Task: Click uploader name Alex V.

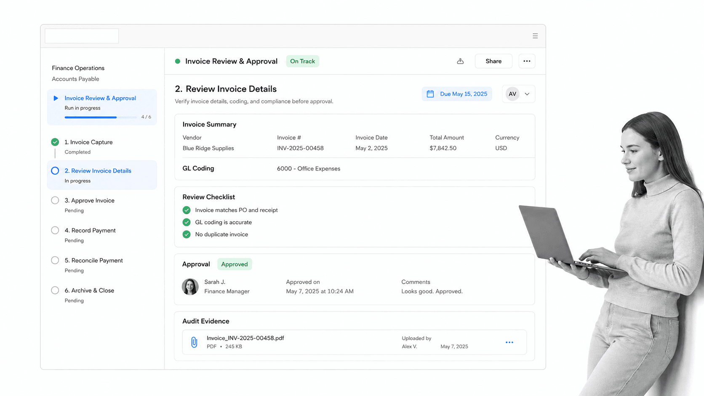Action: (x=409, y=346)
